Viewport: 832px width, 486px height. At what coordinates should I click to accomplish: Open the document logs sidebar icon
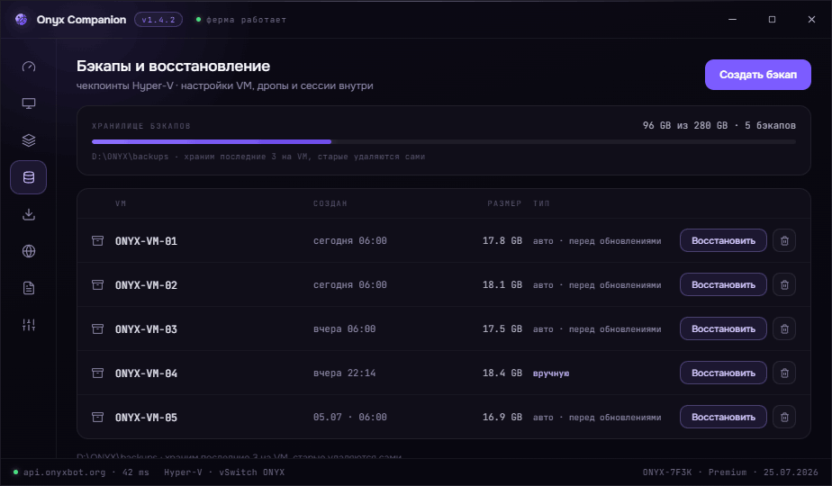pos(29,288)
